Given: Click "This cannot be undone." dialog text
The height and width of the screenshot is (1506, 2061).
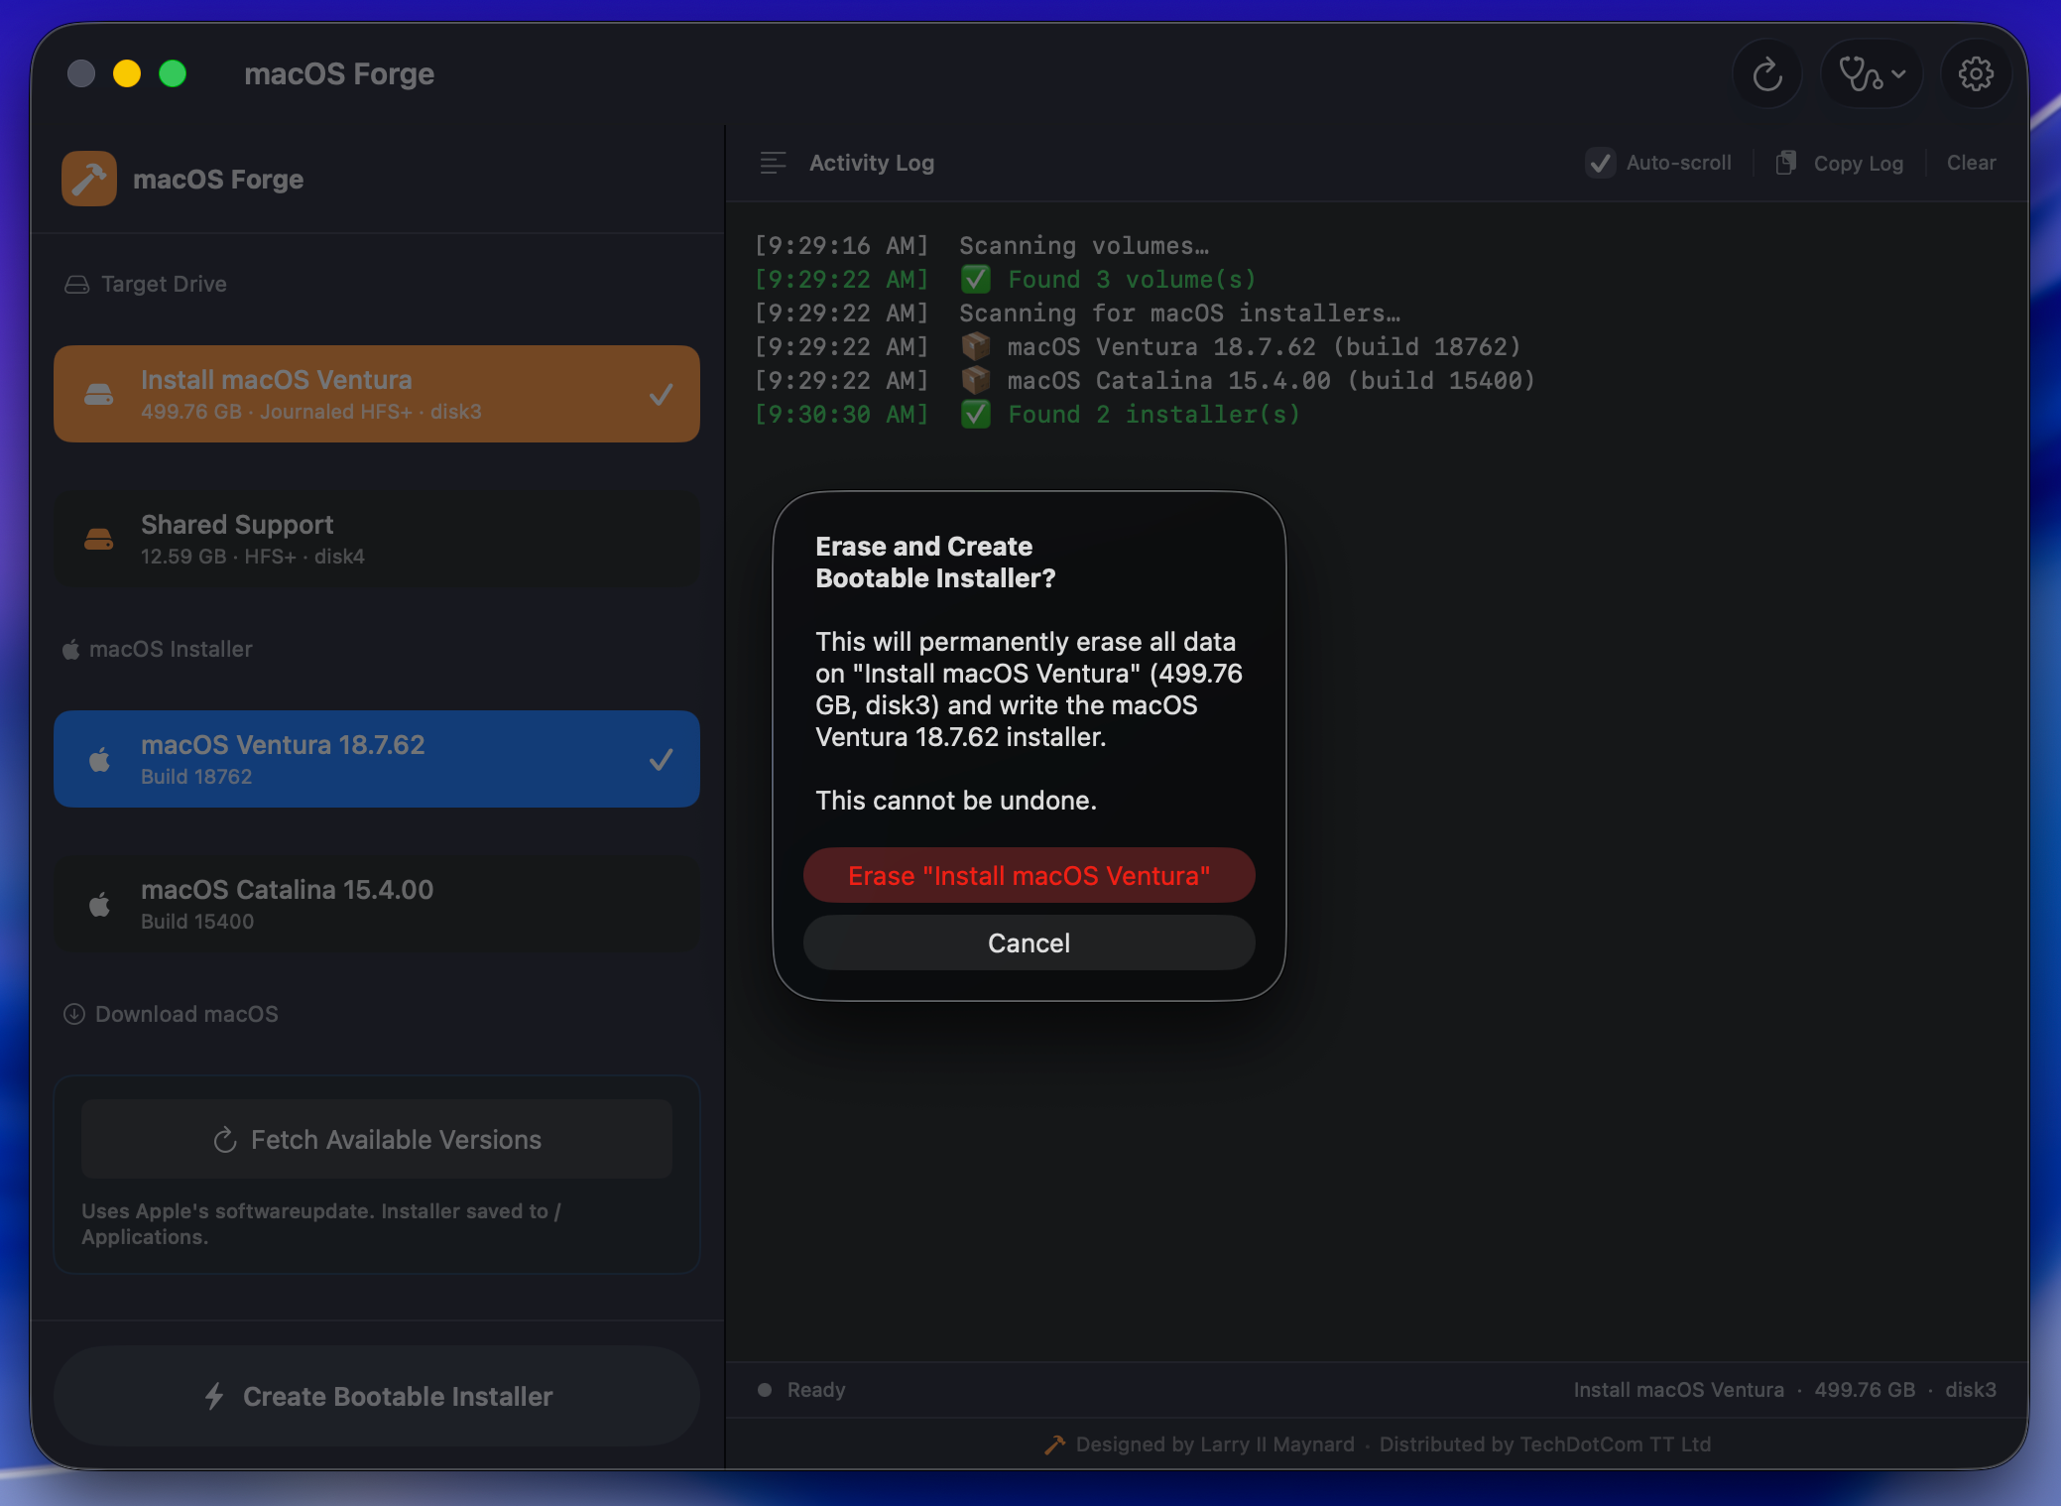Looking at the screenshot, I should pyautogui.click(x=956, y=801).
